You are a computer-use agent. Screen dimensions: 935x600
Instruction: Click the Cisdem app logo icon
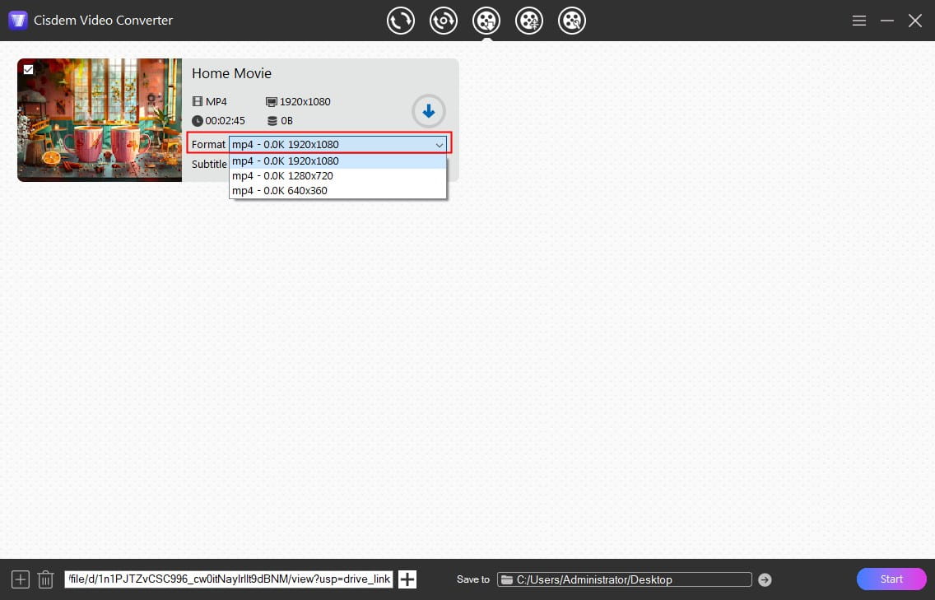click(18, 21)
